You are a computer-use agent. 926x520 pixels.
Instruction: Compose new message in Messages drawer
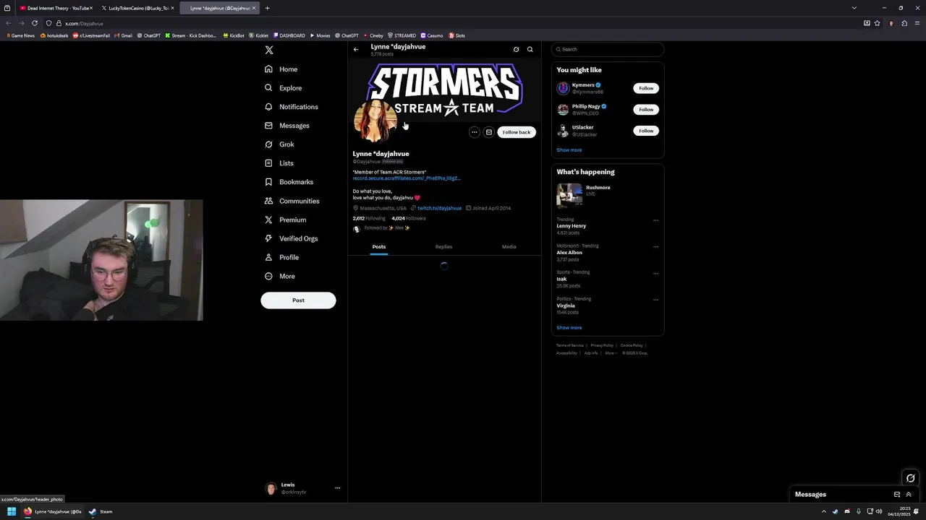pos(897,495)
